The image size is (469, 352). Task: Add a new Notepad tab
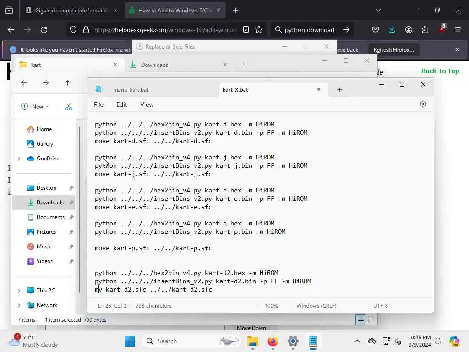(339, 89)
